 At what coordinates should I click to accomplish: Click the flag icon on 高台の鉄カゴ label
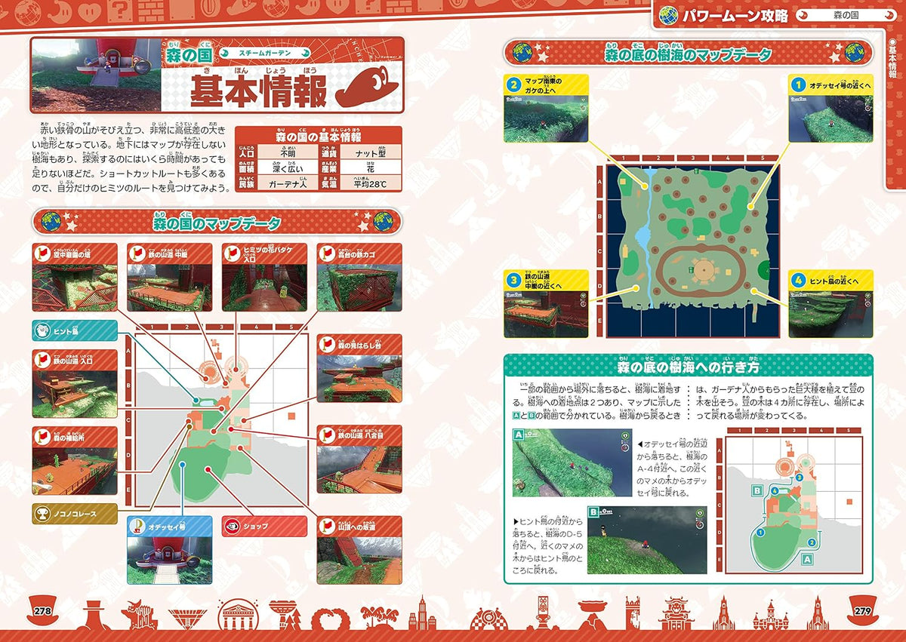click(328, 253)
